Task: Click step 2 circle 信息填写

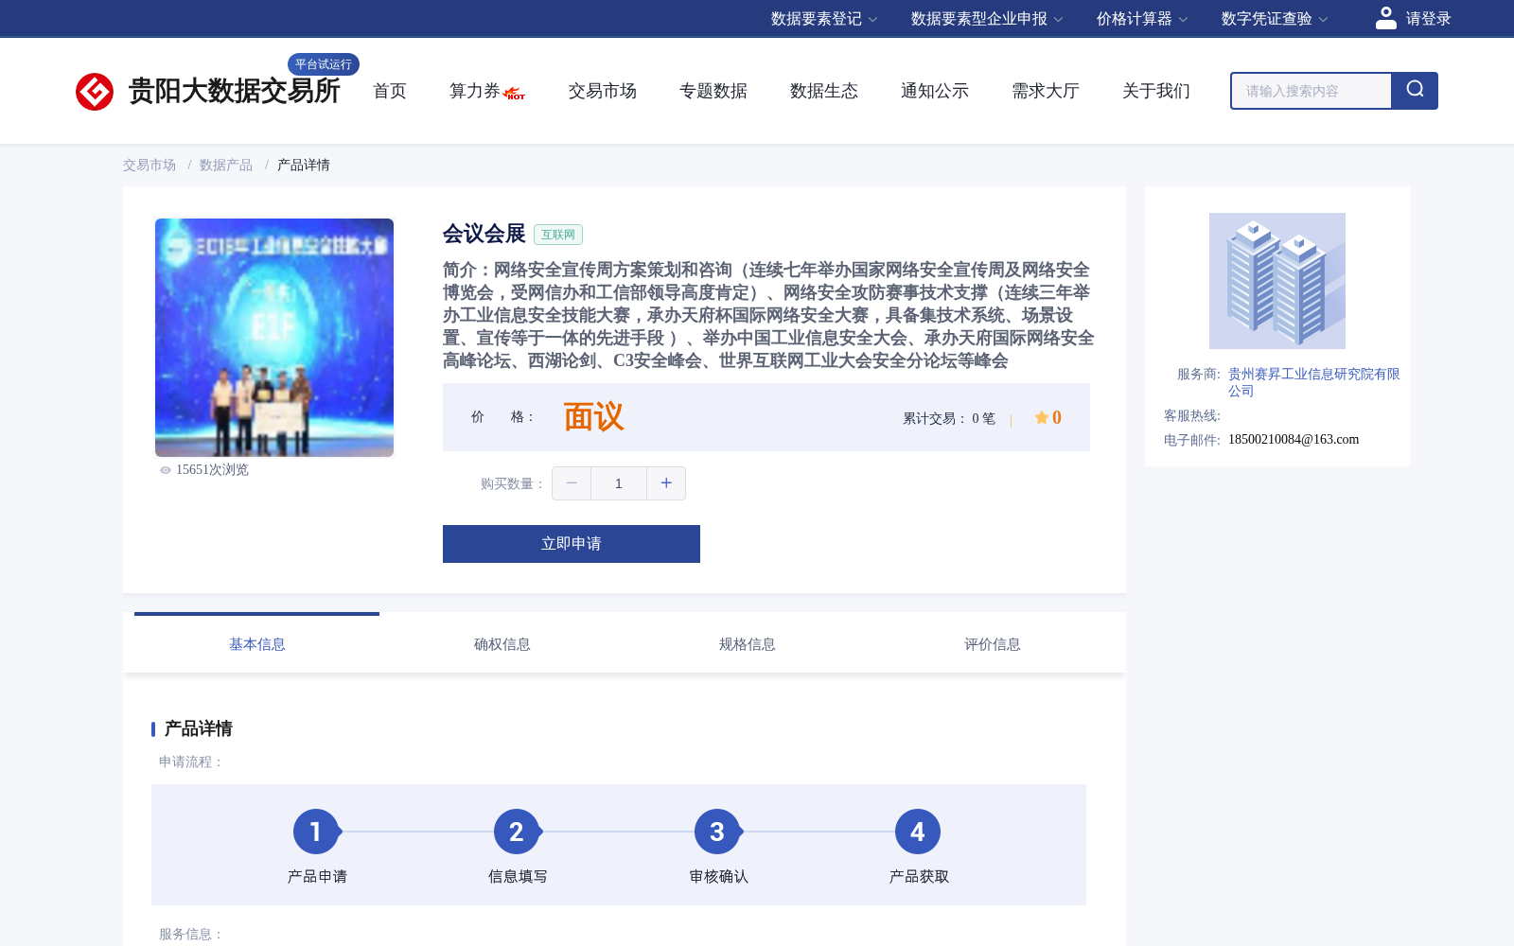Action: 517,832
